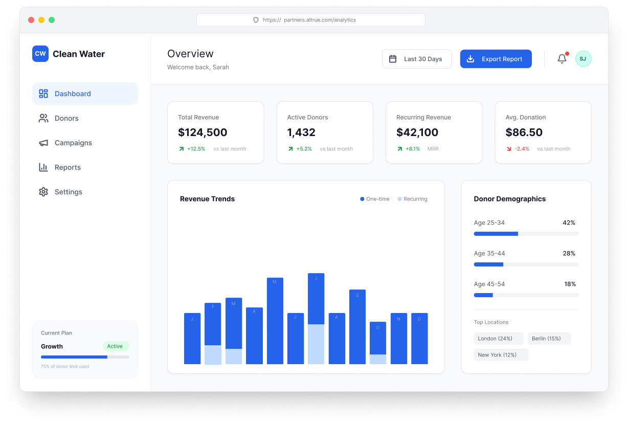Click the Welcome back, Sarah text
628x424 pixels.
point(198,68)
